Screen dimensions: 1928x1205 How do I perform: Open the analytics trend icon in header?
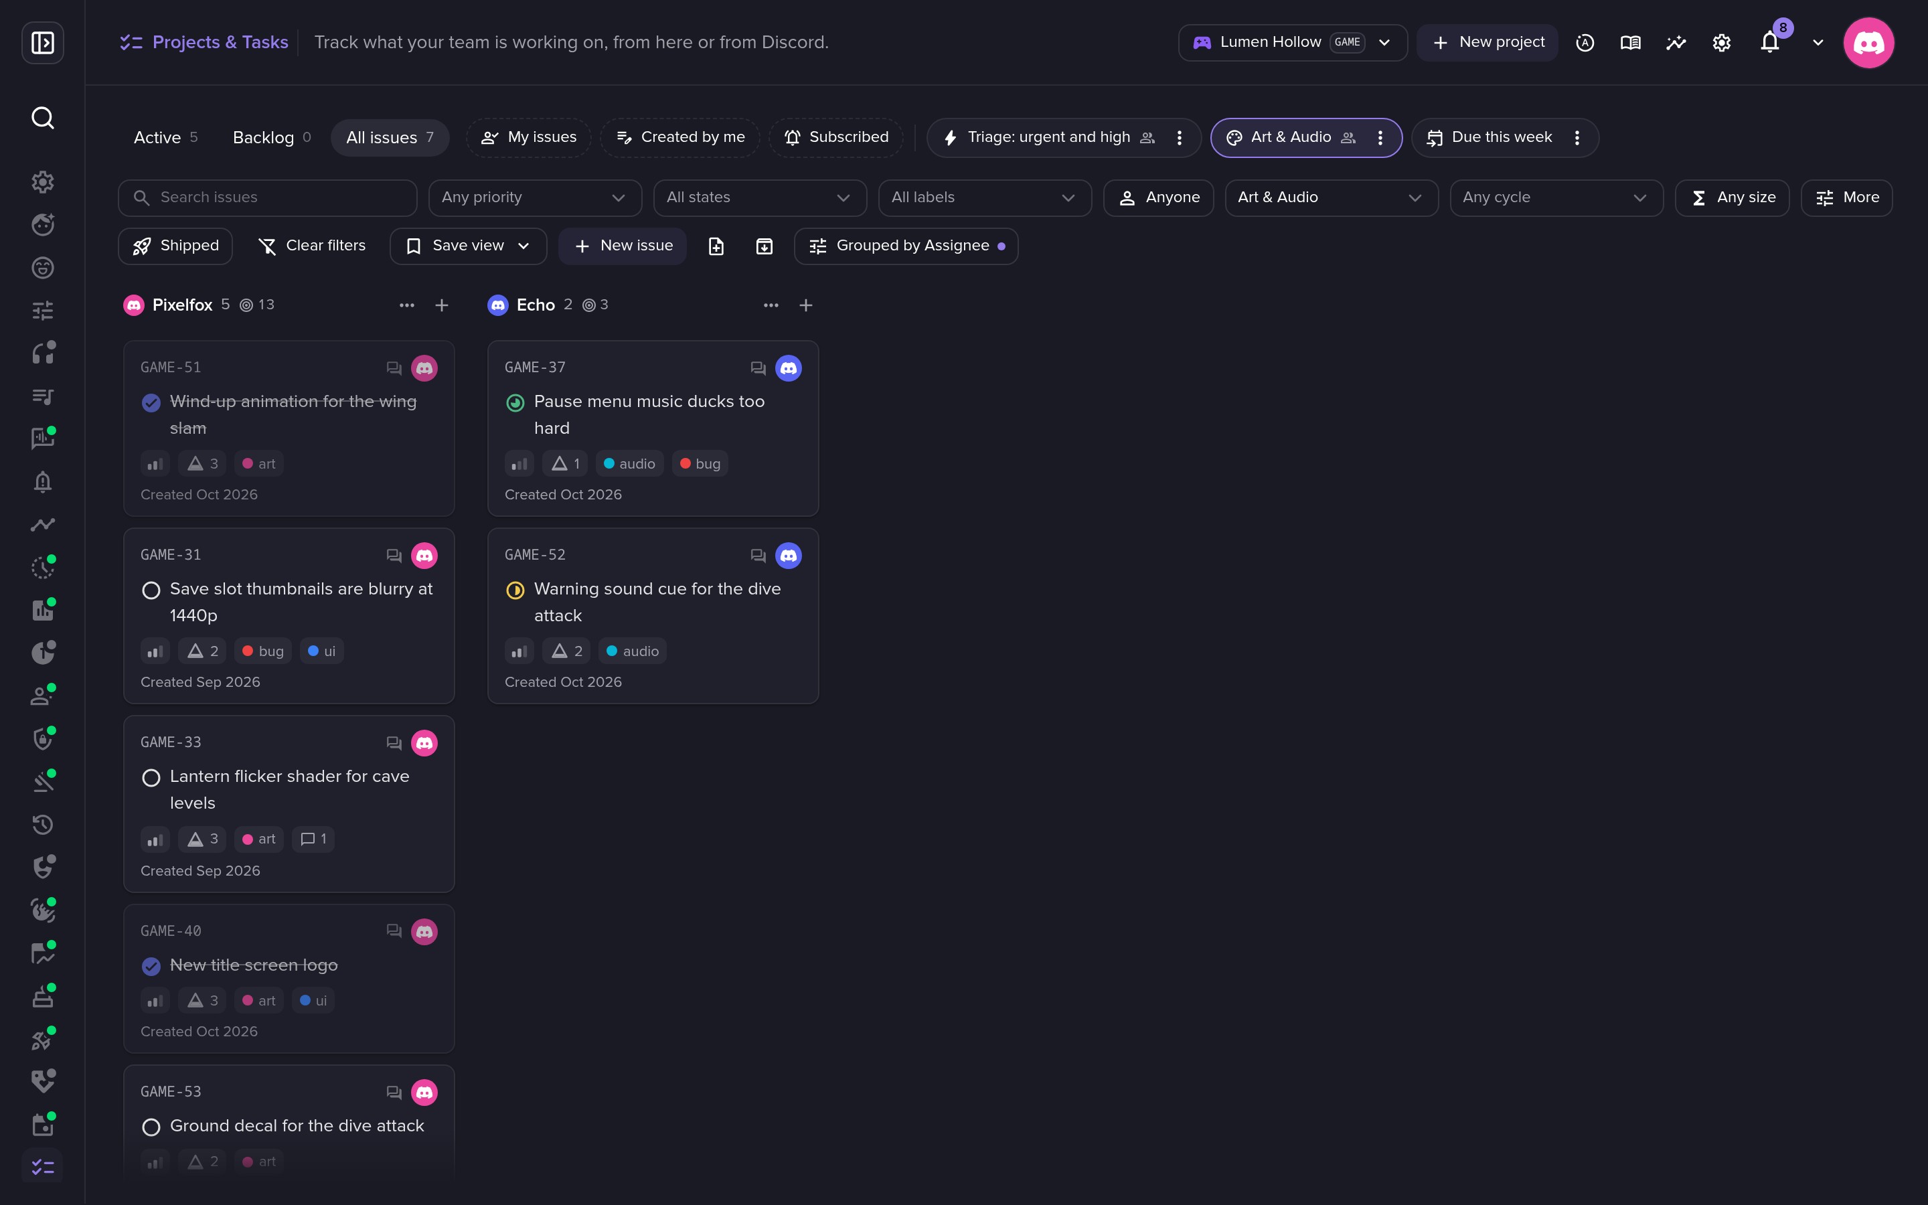tap(1676, 42)
